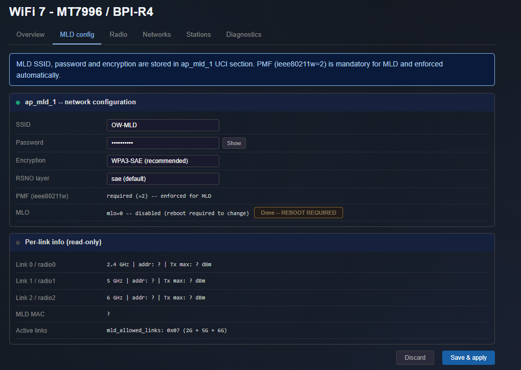
Task: Click the mld_allowed_links value text
Action: (x=167, y=331)
